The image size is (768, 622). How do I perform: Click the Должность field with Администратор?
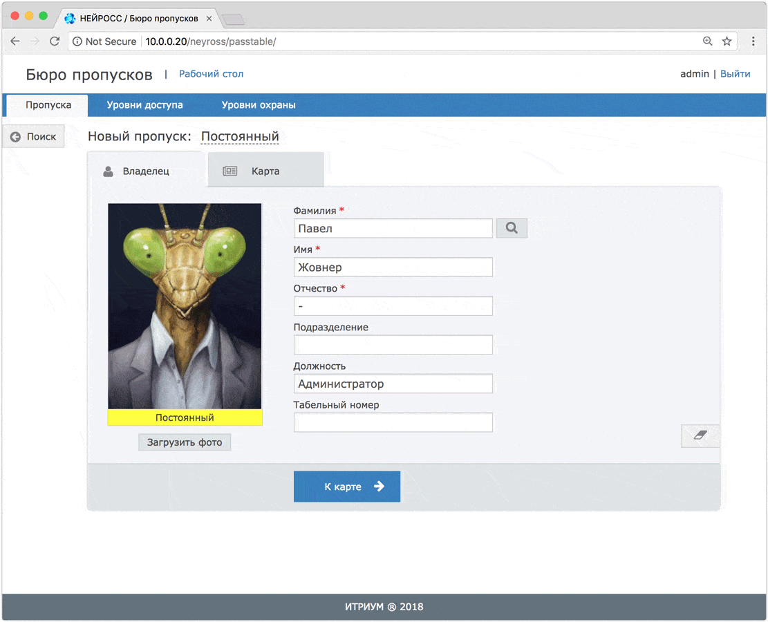[393, 384]
